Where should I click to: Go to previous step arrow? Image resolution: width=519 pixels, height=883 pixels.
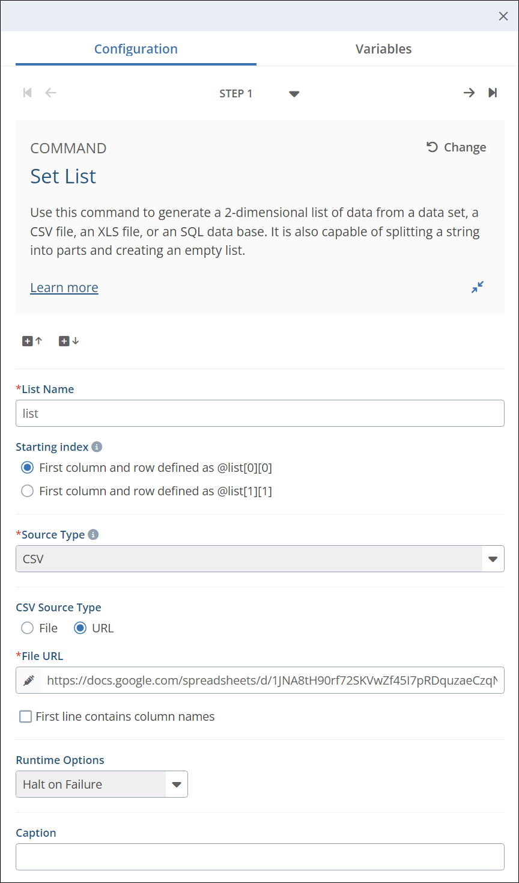click(51, 93)
